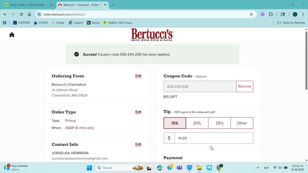Click the Bertucci's Chelmsford location name

pyautogui.click(x=69, y=85)
